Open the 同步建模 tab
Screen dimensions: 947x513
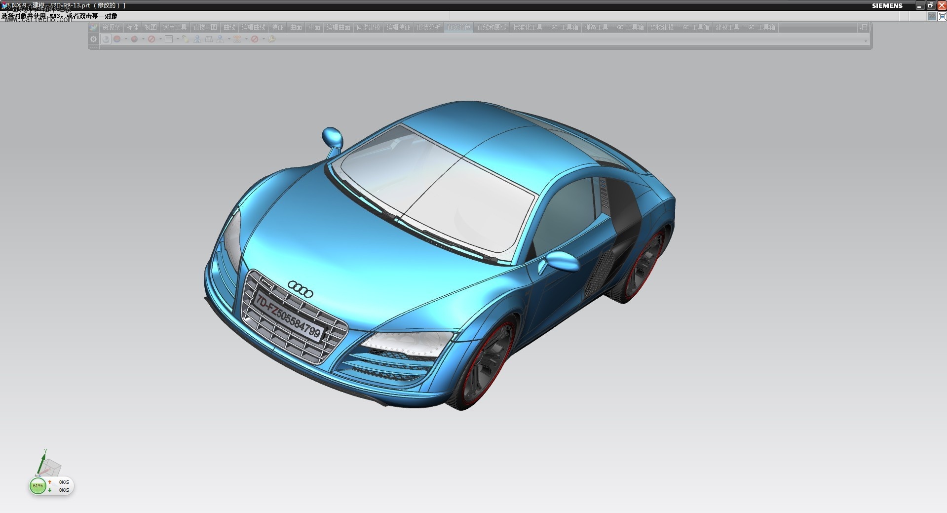pos(369,28)
